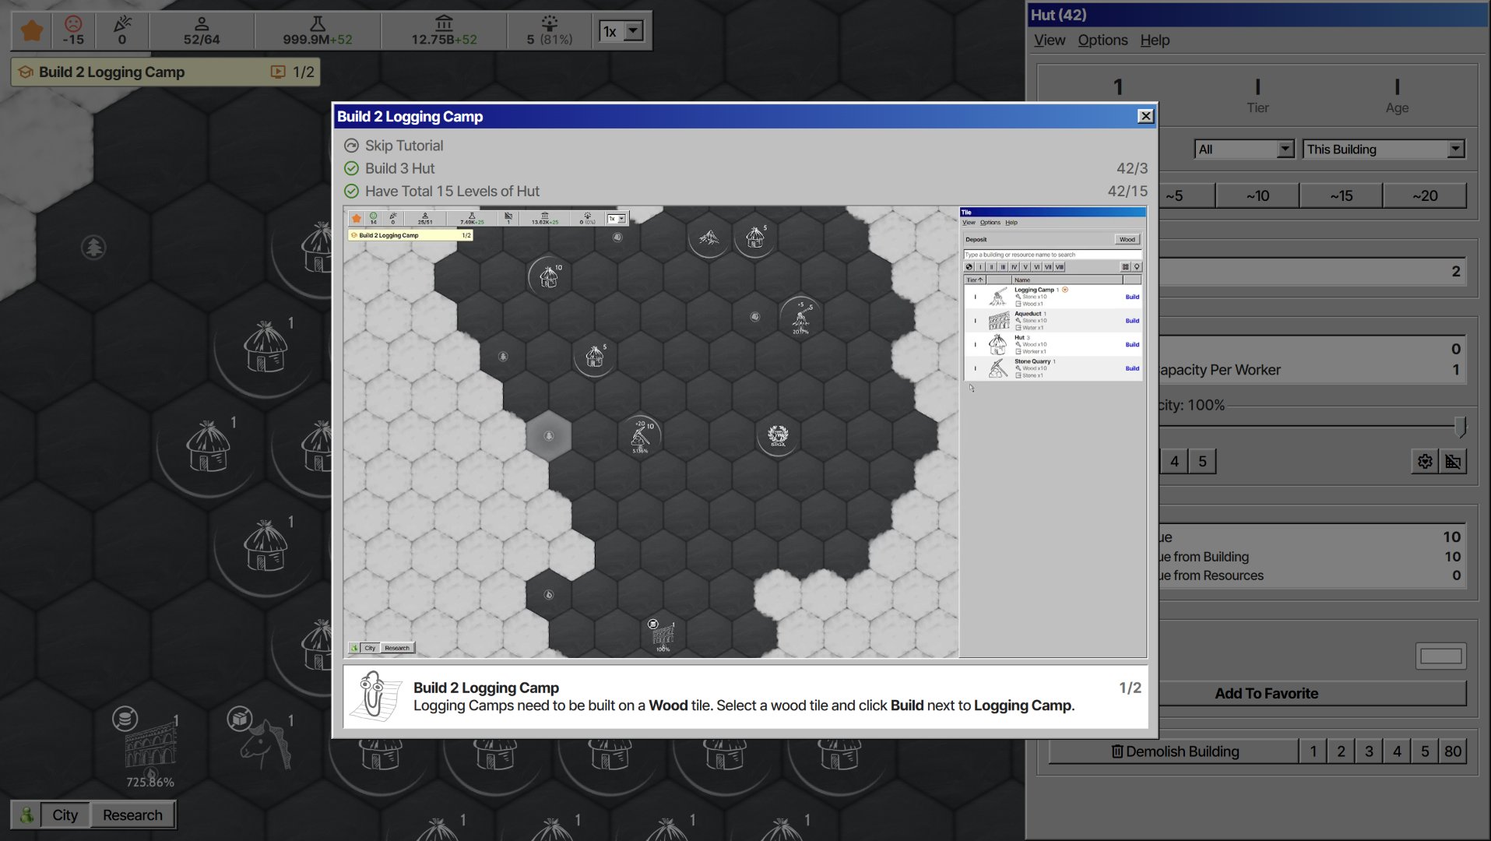
Task: Click the workers count icon showing 52/64
Action: [202, 23]
